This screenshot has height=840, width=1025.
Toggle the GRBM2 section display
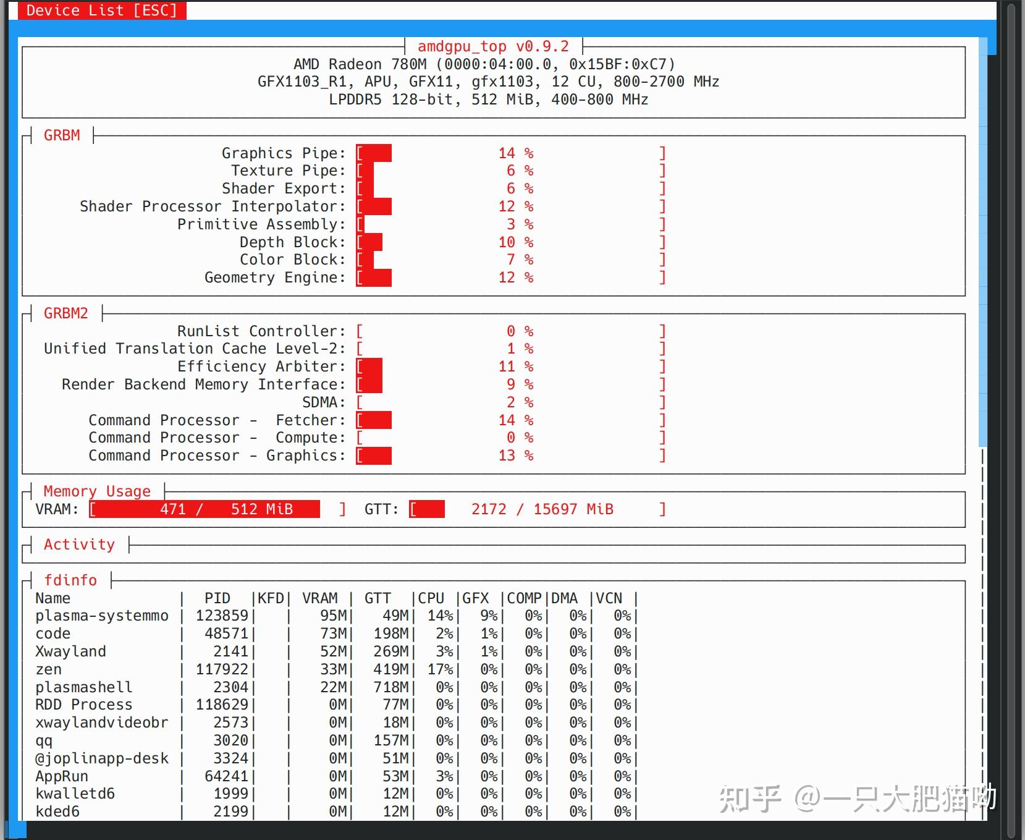point(65,313)
